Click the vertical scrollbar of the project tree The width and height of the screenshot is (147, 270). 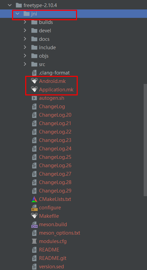point(145,140)
